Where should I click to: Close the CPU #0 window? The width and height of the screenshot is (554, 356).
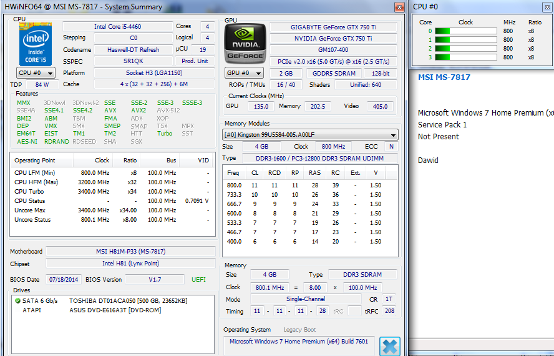548,7
